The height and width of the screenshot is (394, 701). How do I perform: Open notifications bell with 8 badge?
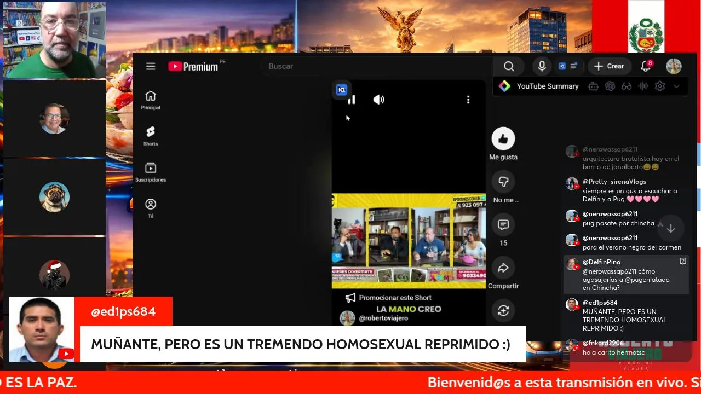pyautogui.click(x=646, y=66)
